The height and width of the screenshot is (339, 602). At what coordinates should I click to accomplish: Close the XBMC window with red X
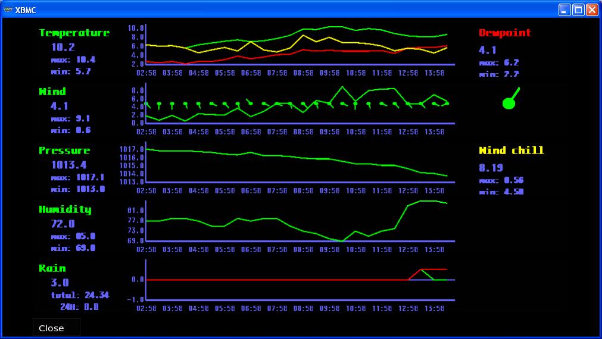pos(592,10)
